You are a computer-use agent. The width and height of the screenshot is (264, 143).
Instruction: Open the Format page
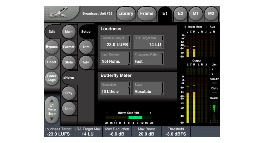(x=69, y=47)
